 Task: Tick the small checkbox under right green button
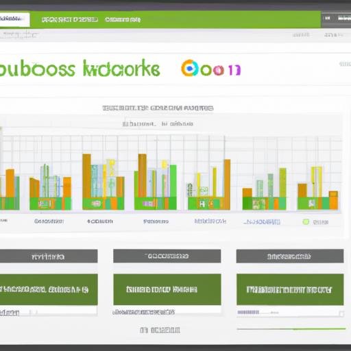tap(341, 313)
